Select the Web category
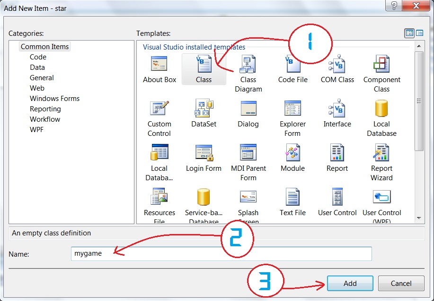The height and width of the screenshot is (301, 434). [37, 88]
